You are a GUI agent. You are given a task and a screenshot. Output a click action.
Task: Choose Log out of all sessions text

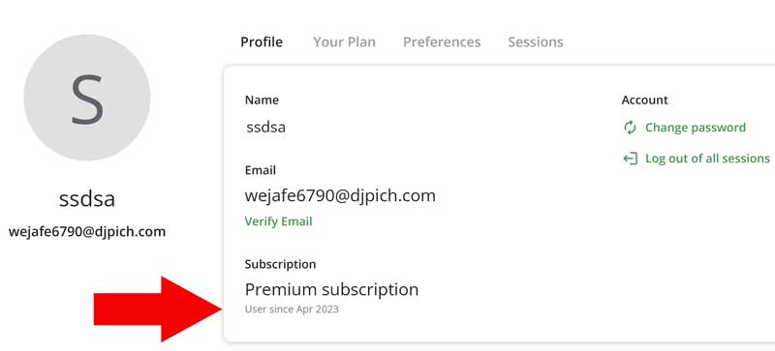pyautogui.click(x=707, y=159)
